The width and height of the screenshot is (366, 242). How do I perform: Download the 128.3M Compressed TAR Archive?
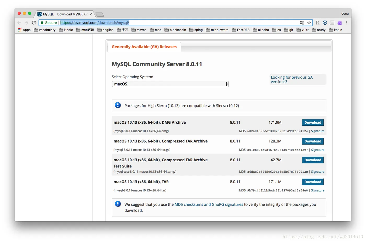313,141
